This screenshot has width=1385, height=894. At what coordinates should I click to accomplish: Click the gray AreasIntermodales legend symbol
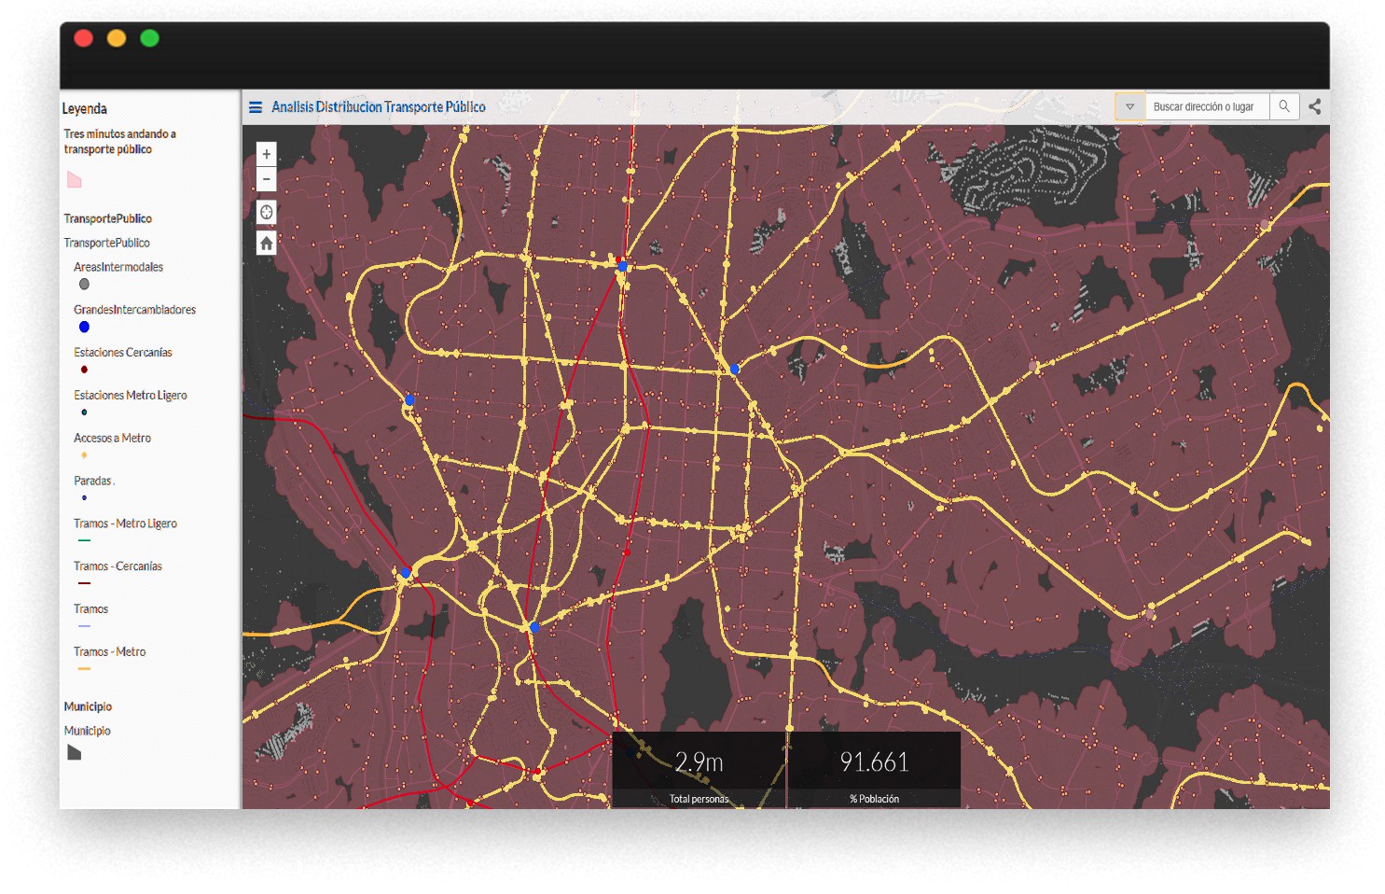(x=84, y=285)
